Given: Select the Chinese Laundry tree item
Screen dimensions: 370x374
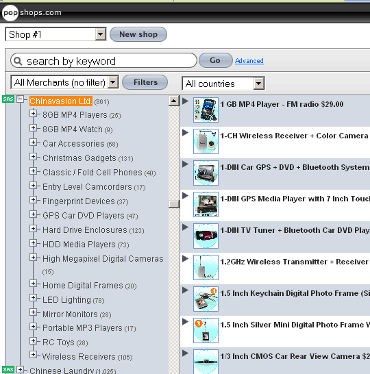Looking at the screenshot, I should 62,370.
